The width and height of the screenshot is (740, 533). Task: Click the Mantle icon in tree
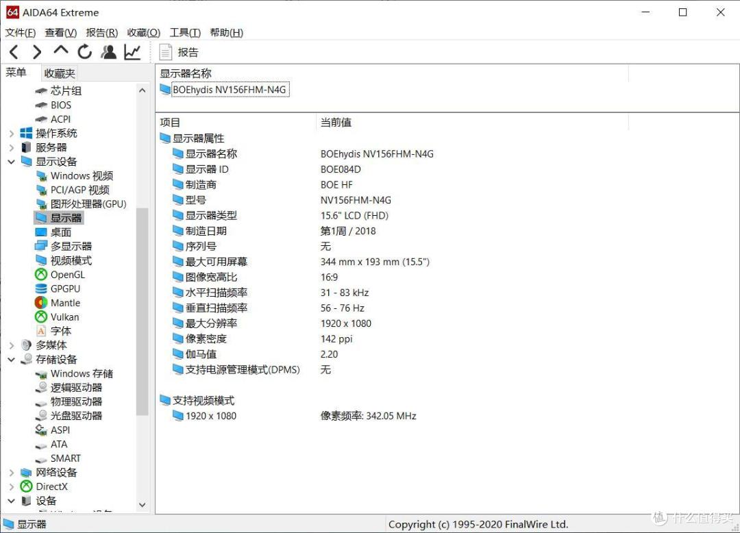click(x=41, y=303)
